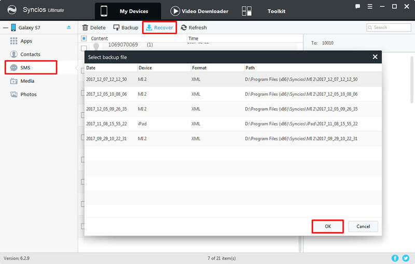Cancel the backup file selection
Image resolution: width=415 pixels, height=264 pixels.
click(x=363, y=226)
